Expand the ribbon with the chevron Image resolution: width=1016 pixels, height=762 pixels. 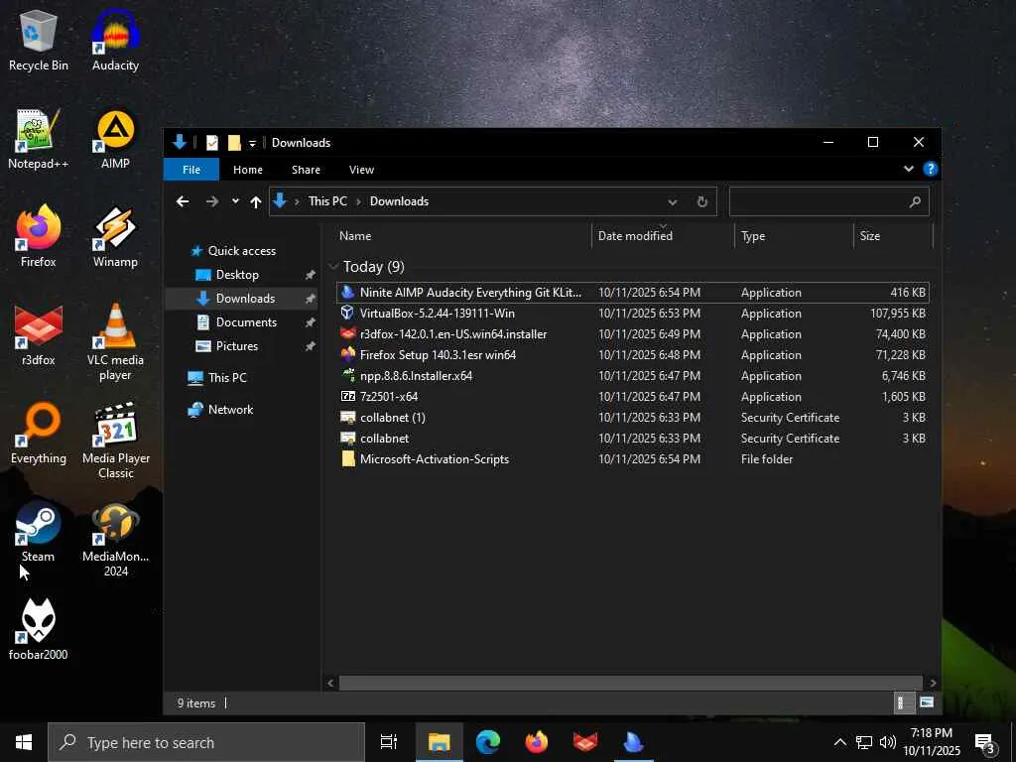point(909,169)
